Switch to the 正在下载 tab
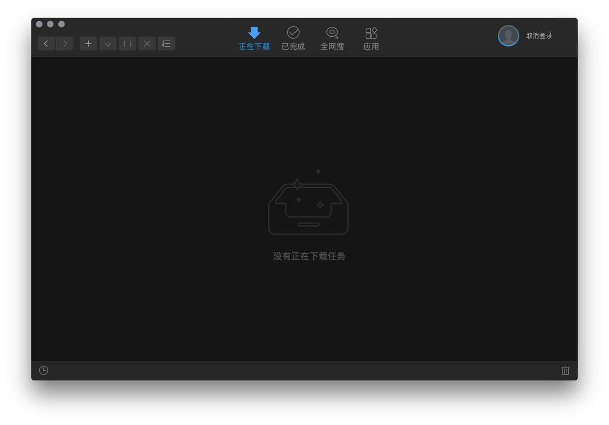 tap(254, 39)
